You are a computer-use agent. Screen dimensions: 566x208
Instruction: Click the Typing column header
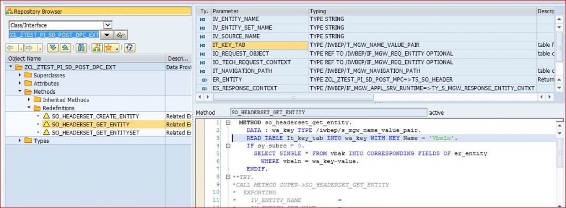tap(422, 11)
